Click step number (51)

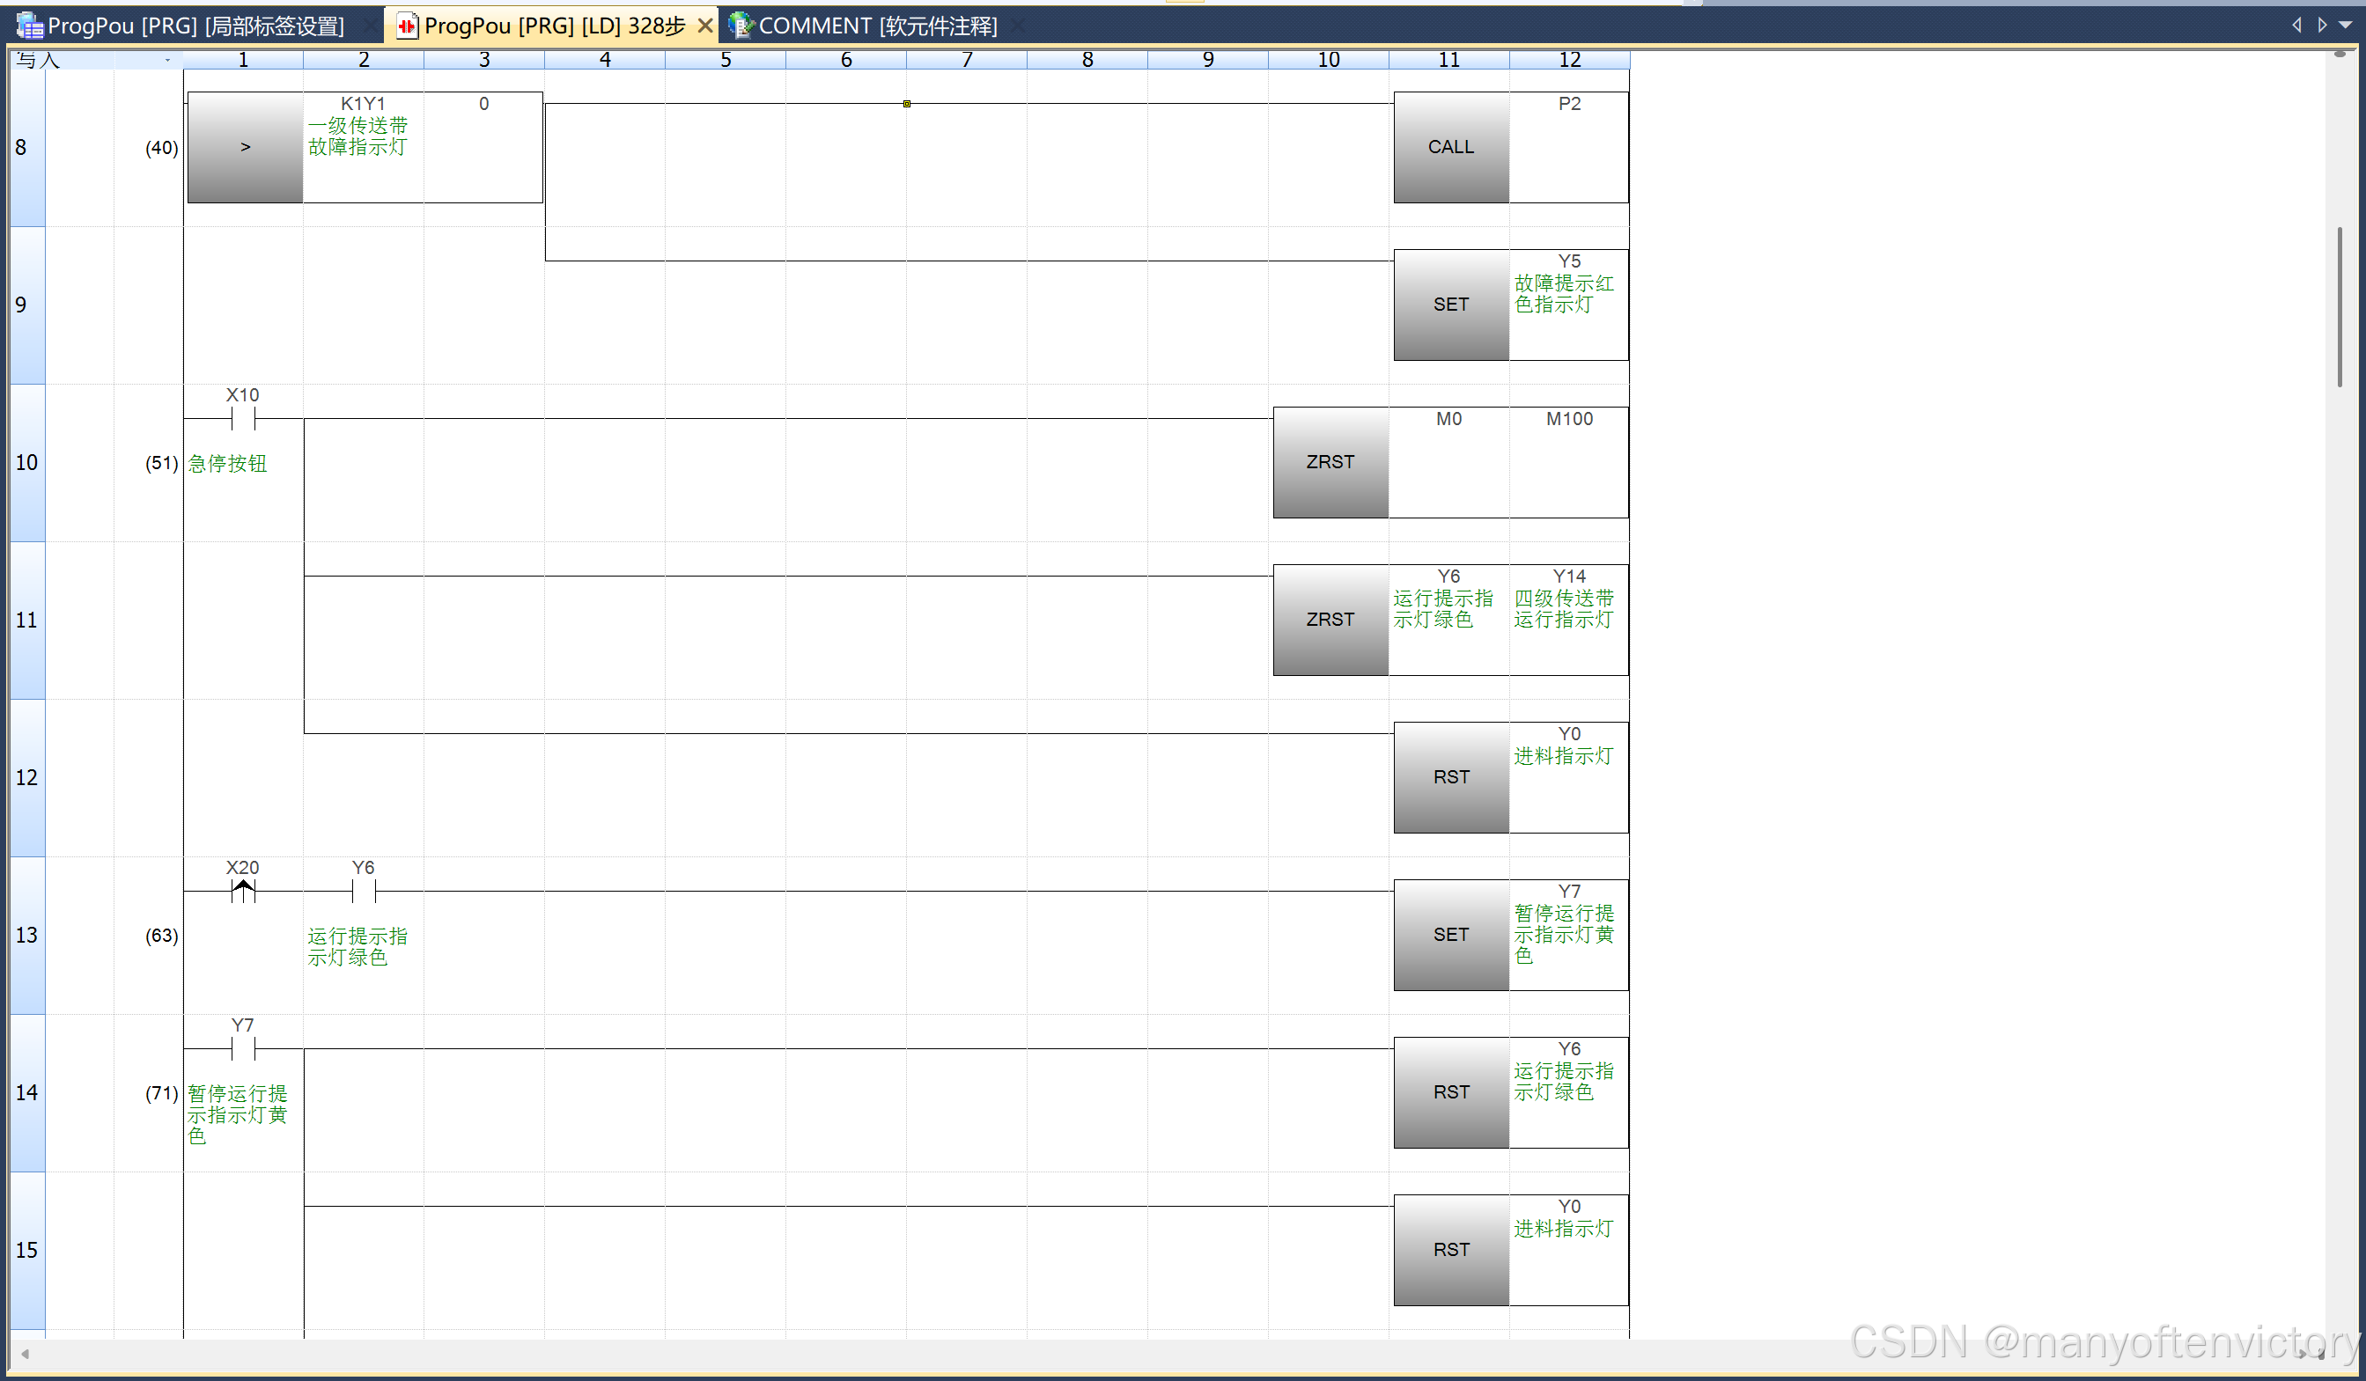(161, 463)
